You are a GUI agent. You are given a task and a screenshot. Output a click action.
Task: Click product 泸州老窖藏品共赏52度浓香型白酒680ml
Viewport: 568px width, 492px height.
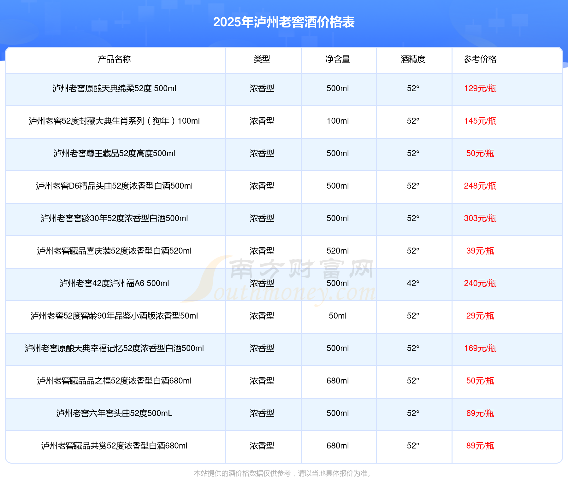pyautogui.click(x=114, y=446)
